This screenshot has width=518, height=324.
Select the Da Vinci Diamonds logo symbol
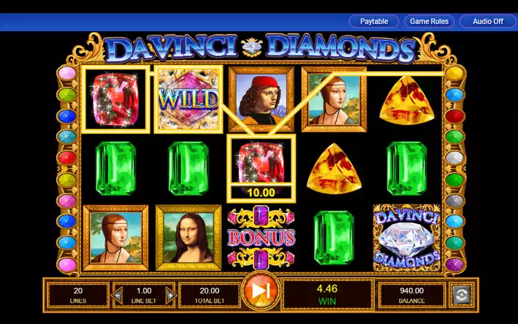(407, 238)
